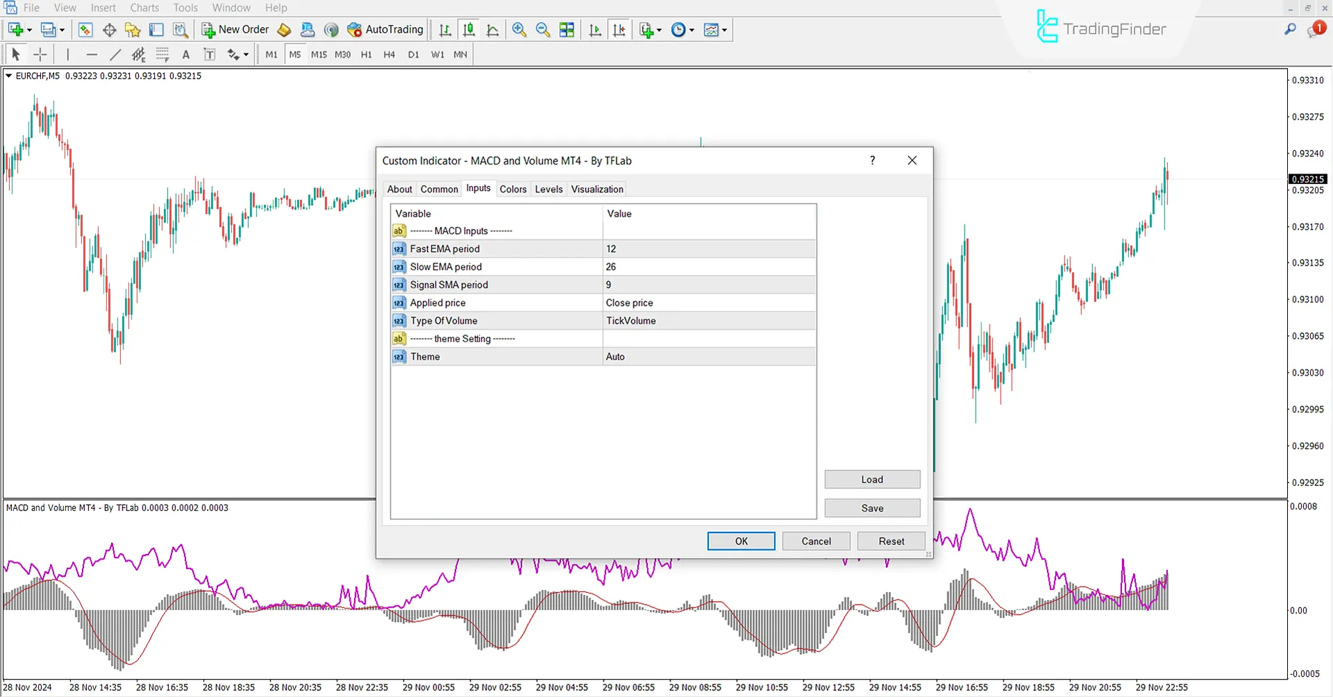This screenshot has width=1333, height=697.
Task: Click the Load button
Action: (872, 480)
